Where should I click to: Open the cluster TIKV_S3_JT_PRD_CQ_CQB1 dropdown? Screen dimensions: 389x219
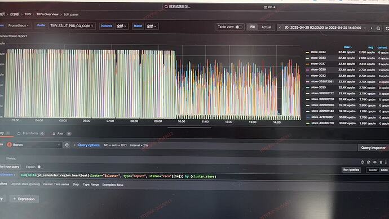[72, 26]
